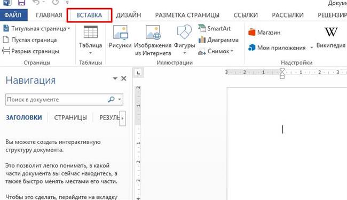Viewport: 347px width, 200px height.
Task: Expand the Таблица dropdown arrow
Action: coord(91,53)
